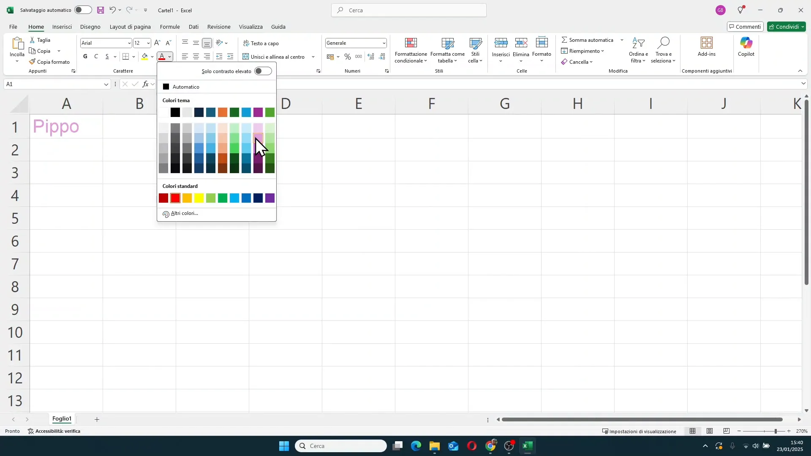The width and height of the screenshot is (811, 456).
Task: Click the Cerca search box in title bar
Action: click(x=409, y=10)
